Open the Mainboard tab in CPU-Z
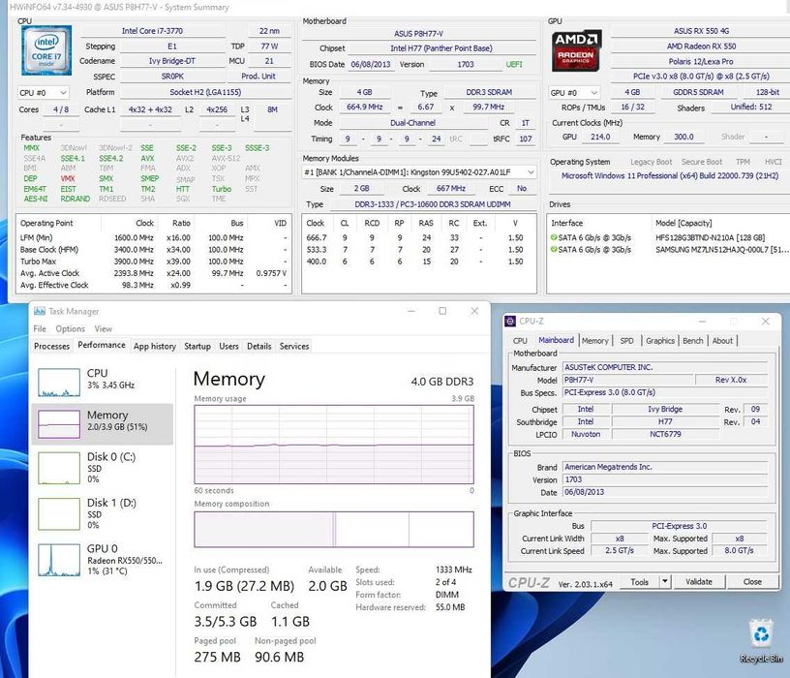 coord(557,340)
